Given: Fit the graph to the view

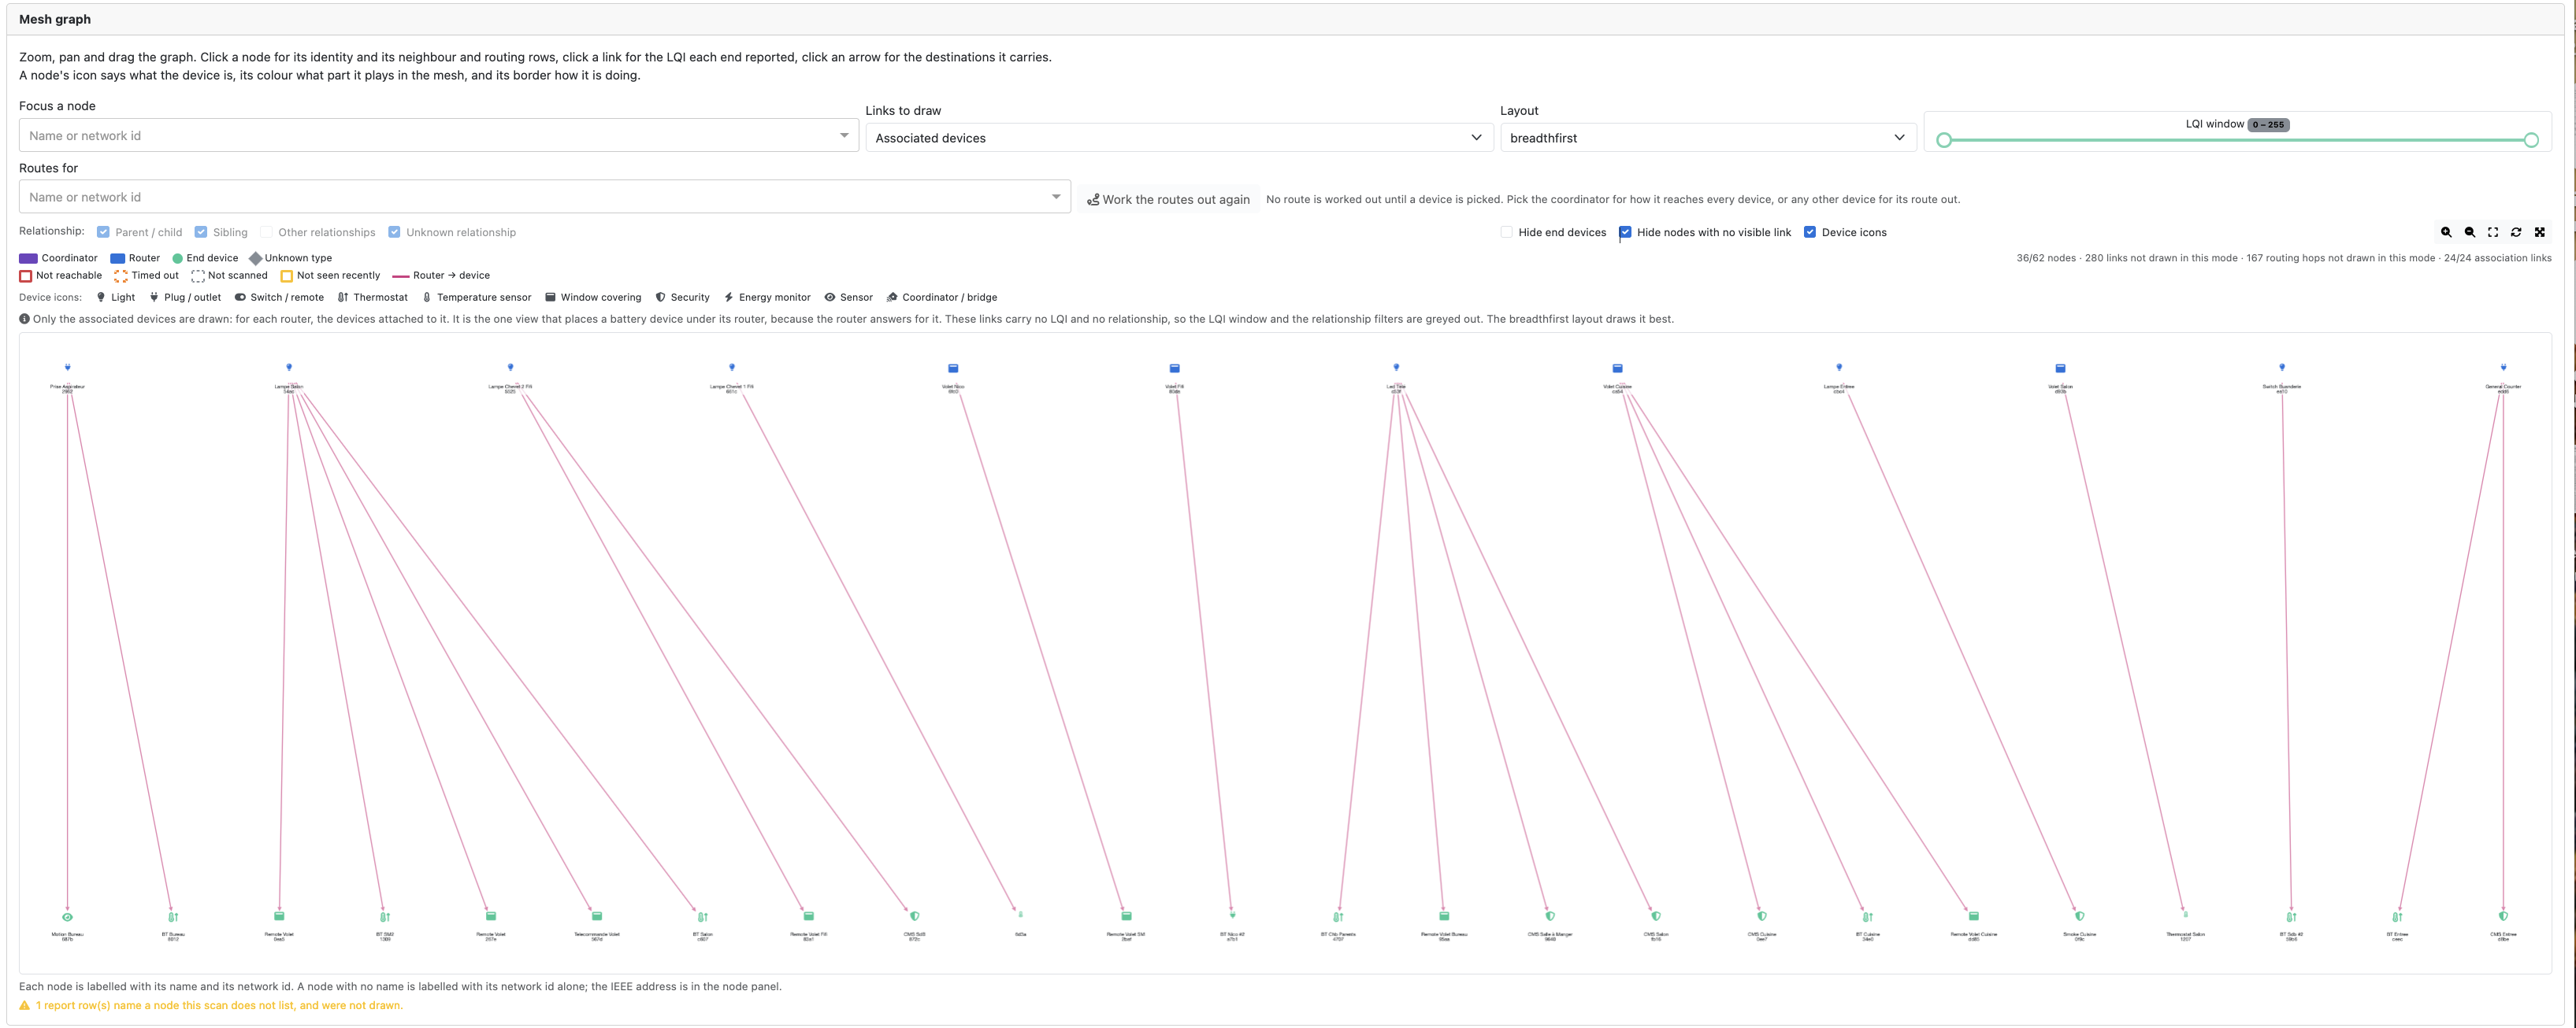Looking at the screenshot, I should point(2493,231).
